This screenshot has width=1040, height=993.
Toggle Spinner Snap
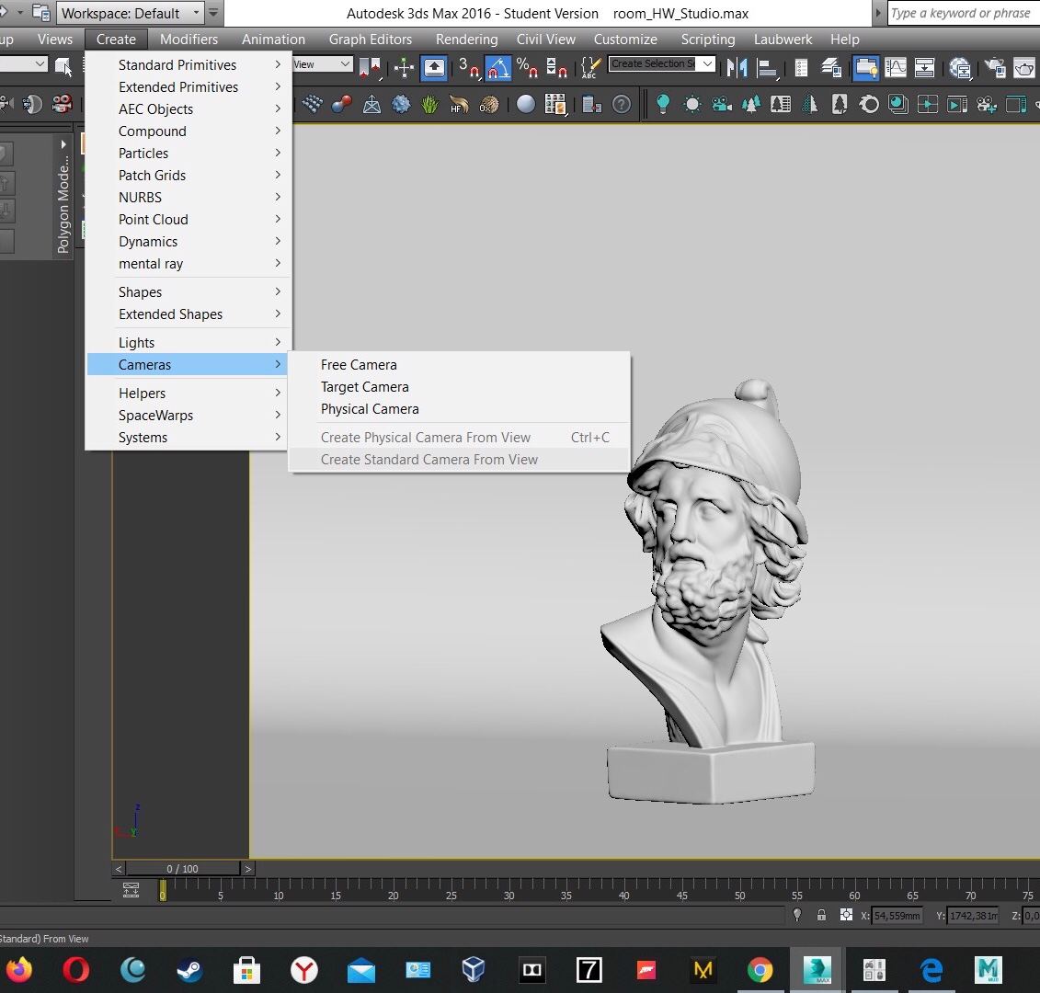click(x=556, y=67)
